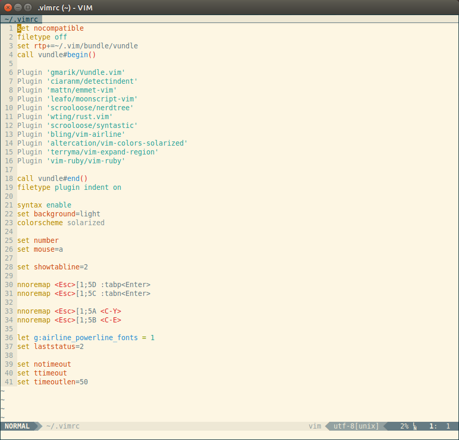Click Plugin 'vim-ruby/vim-ruby' line
This screenshot has width=459, height=440.
click(x=71, y=161)
